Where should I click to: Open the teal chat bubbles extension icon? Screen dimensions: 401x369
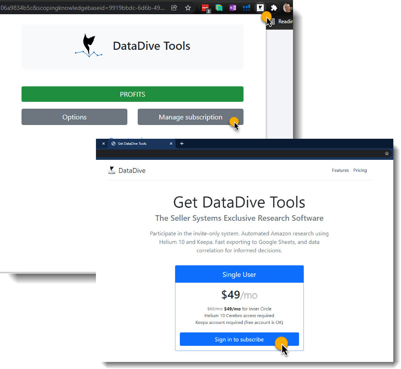tap(219, 8)
